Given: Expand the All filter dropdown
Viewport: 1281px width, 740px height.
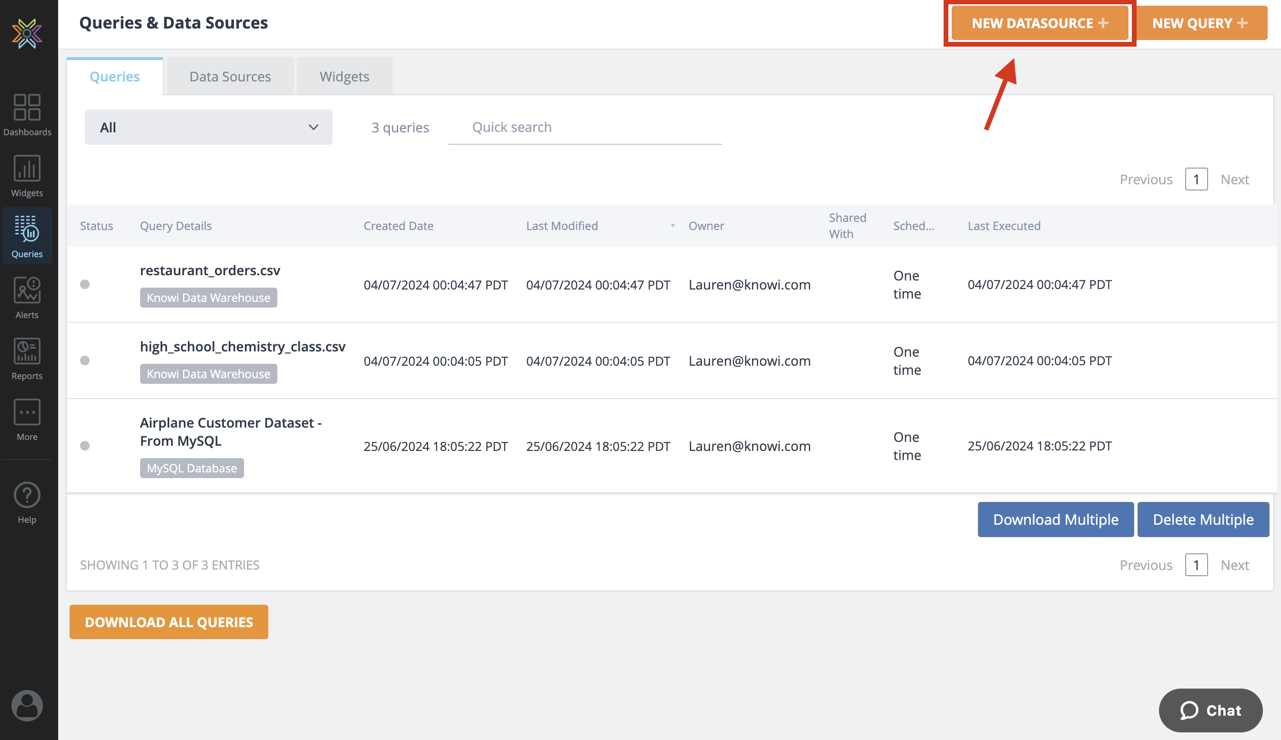Looking at the screenshot, I should (x=208, y=127).
